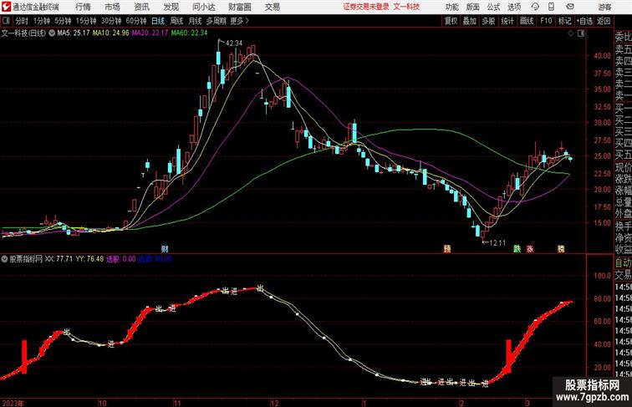Click the XX: 77.71 indicator value
Screen dimensions: 632x407
[x=59, y=259]
